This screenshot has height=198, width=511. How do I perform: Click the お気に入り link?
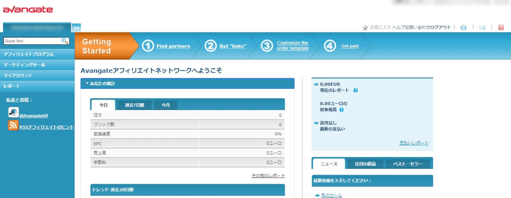[x=380, y=28]
